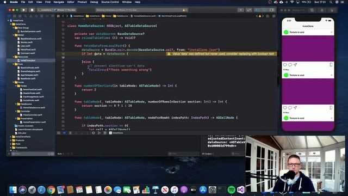
Task: Click first purple post image in simulator
Action: pos(308,48)
